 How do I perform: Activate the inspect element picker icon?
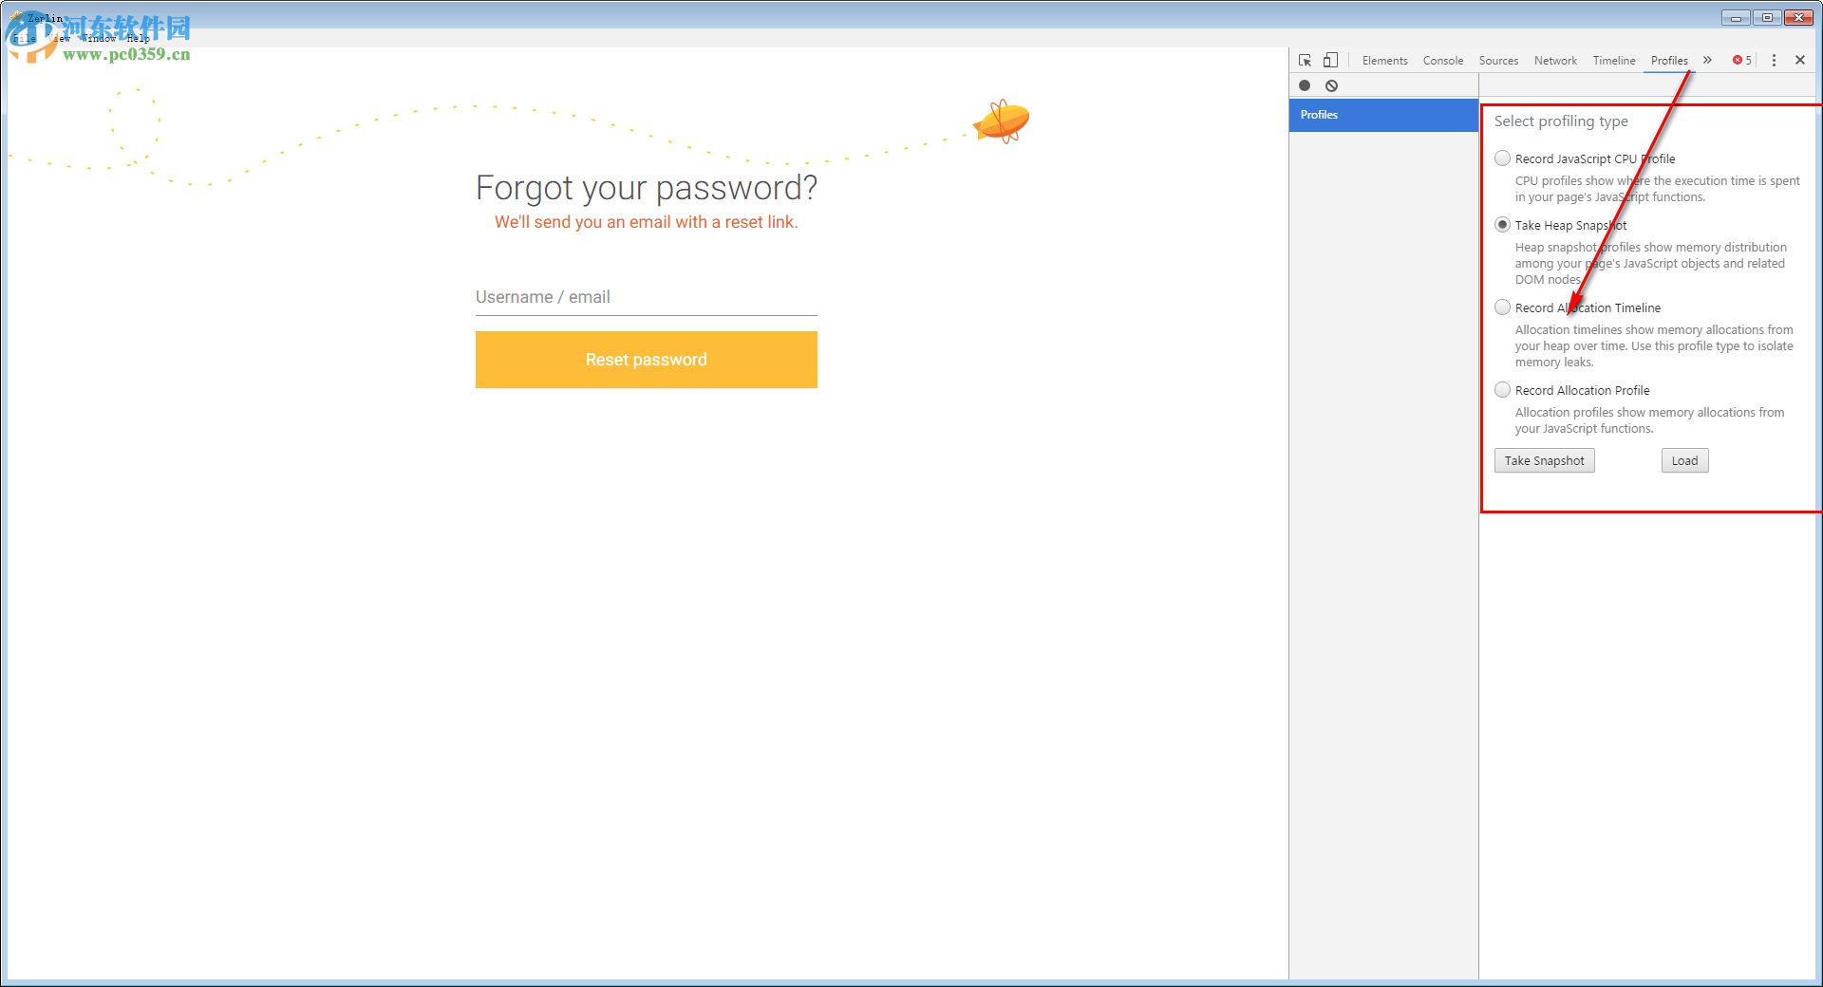[x=1306, y=60]
